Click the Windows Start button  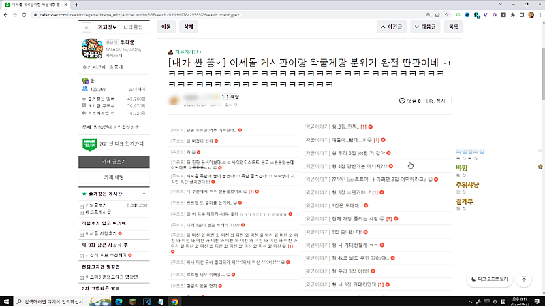pyautogui.click(x=7, y=300)
